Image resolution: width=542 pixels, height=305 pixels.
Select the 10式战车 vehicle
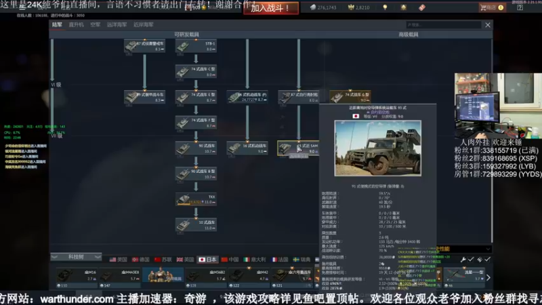click(196, 225)
